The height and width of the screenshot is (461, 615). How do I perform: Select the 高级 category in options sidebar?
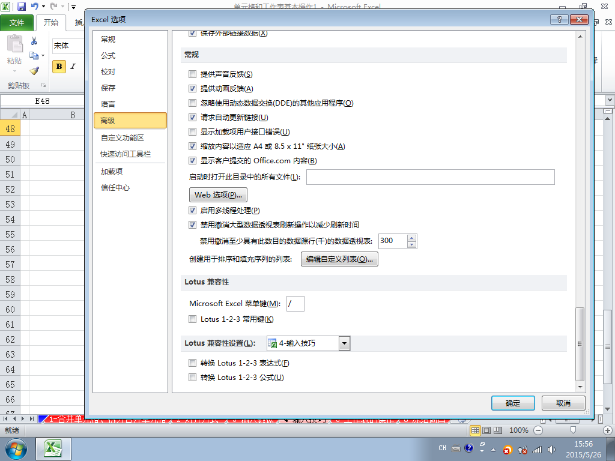[130, 120]
